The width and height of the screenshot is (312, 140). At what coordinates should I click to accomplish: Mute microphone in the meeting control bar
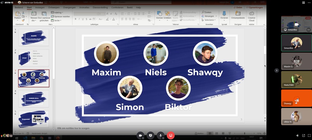(x=161, y=135)
